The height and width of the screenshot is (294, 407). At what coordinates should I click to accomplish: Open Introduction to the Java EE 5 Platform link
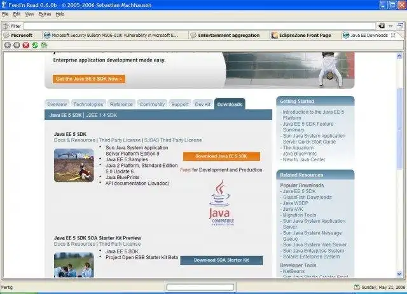[314, 115]
